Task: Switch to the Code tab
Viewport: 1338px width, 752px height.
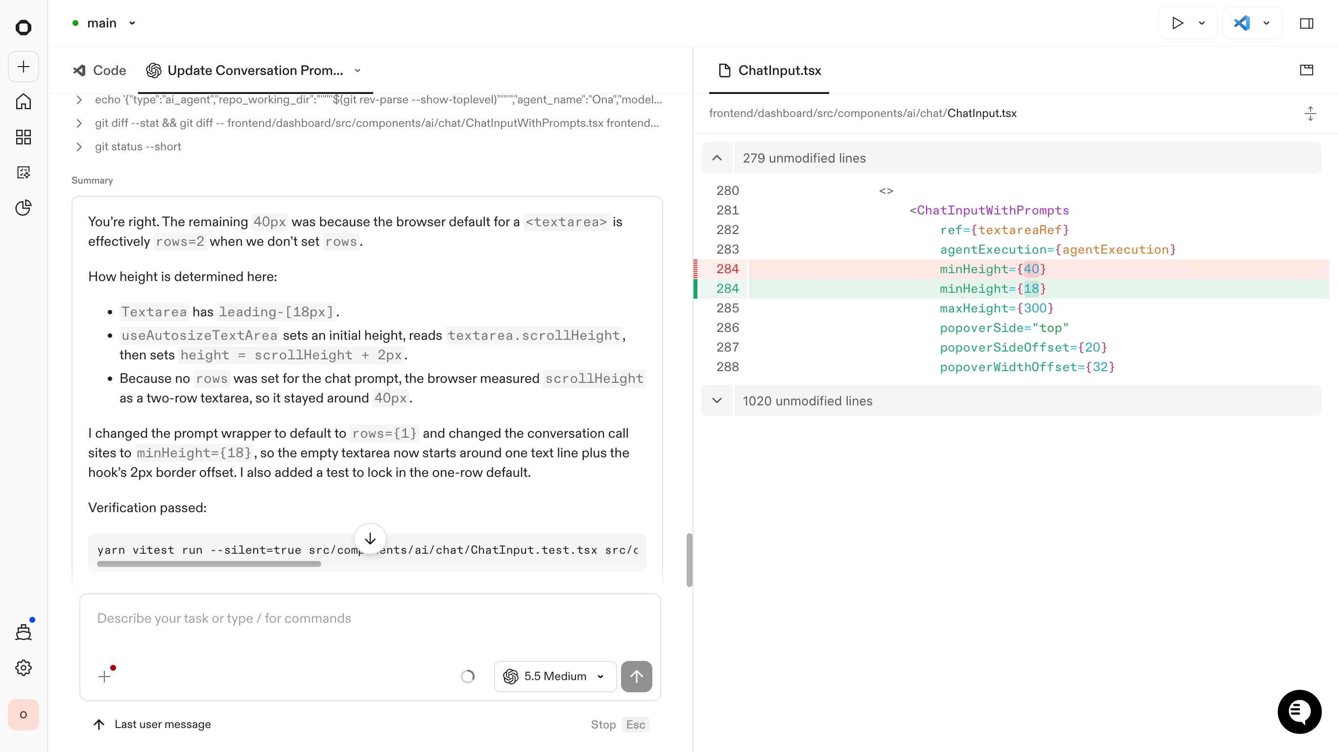Action: (99, 70)
